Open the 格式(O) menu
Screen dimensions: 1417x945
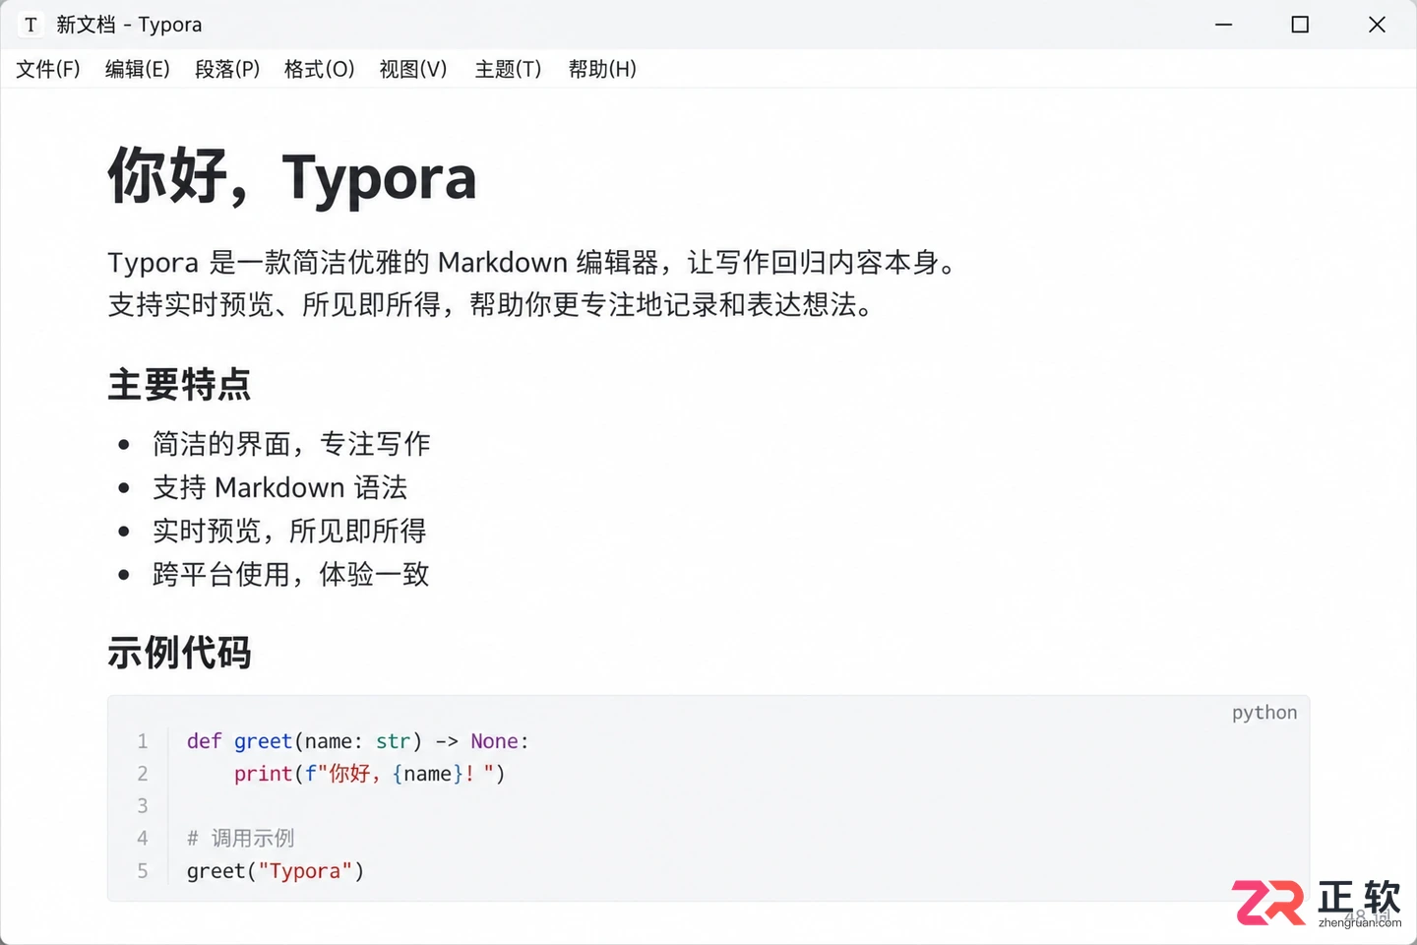[x=319, y=69]
